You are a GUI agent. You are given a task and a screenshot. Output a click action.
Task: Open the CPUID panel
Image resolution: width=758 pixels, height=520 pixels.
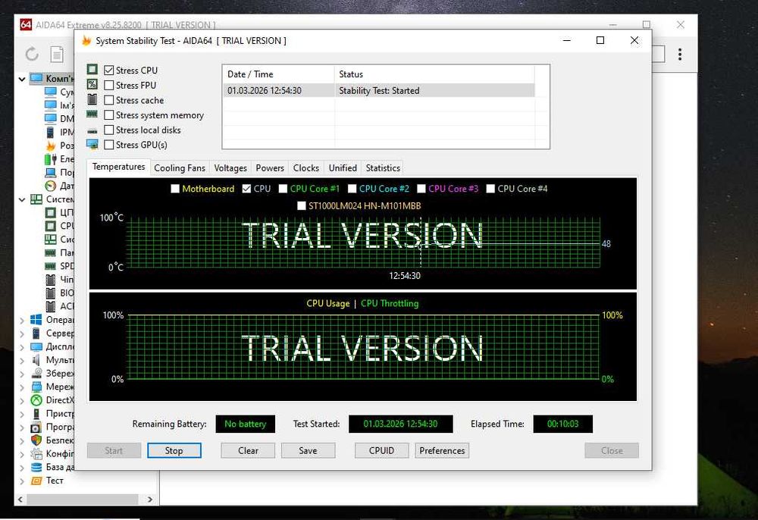click(x=382, y=451)
